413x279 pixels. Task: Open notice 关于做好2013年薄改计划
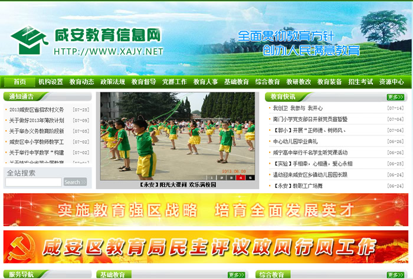click(x=37, y=121)
